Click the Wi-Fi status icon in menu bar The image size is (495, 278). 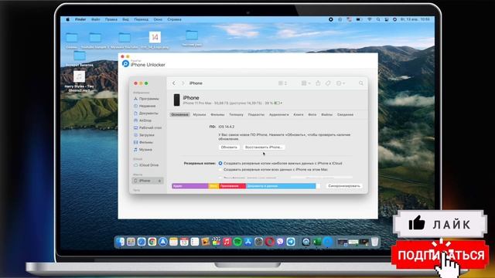[369, 19]
